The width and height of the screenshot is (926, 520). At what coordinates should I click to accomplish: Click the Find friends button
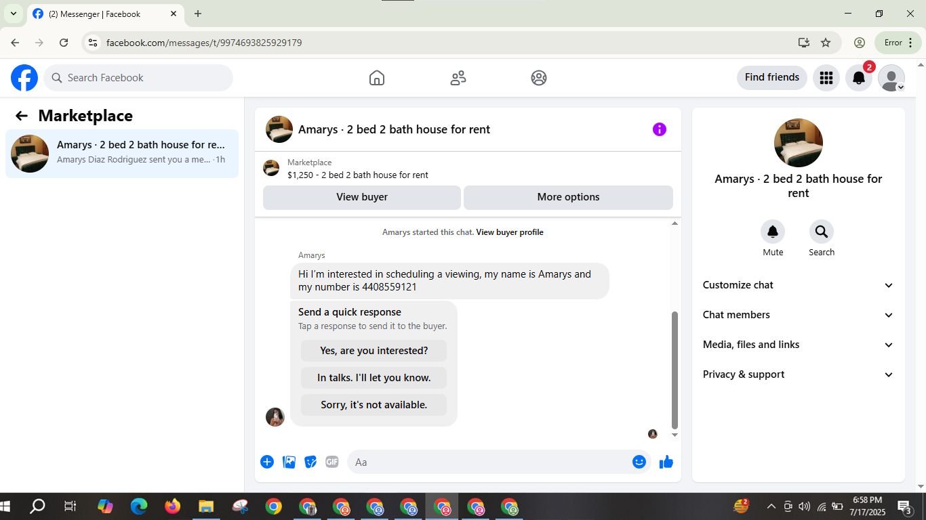(772, 78)
